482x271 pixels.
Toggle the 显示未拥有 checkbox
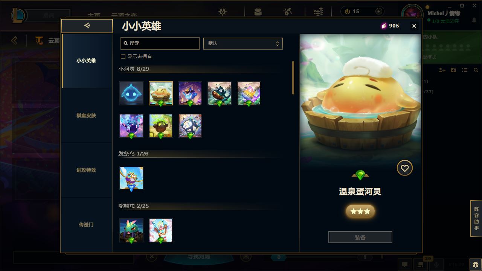point(123,56)
